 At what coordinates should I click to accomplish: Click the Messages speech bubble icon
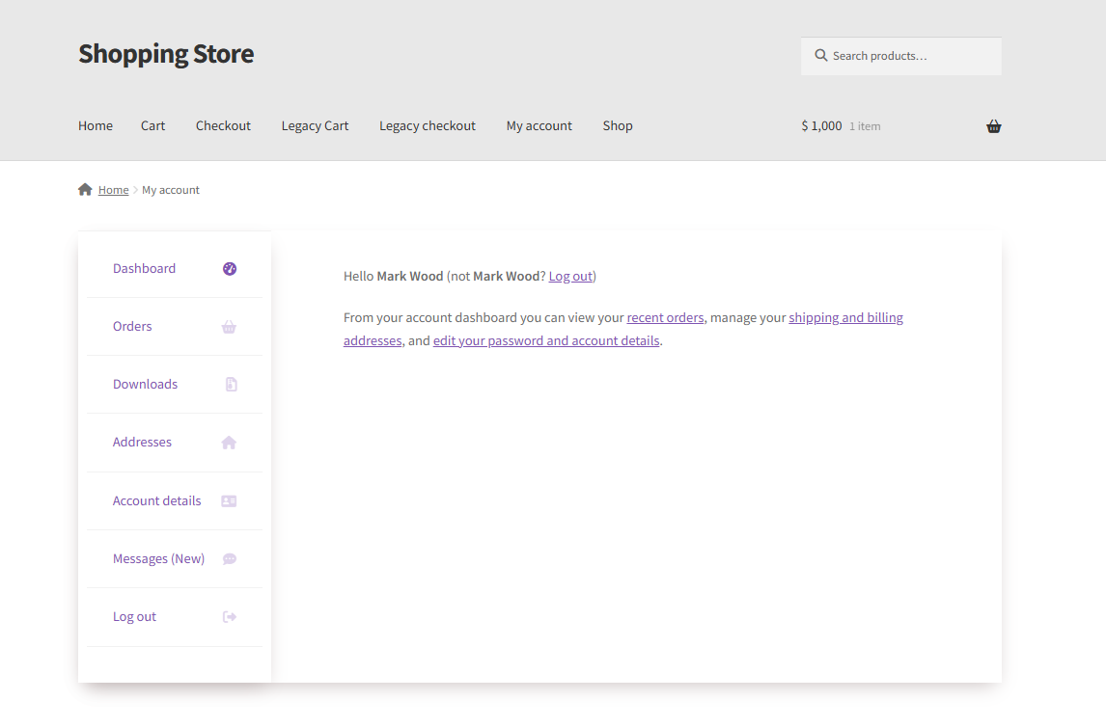coord(230,559)
